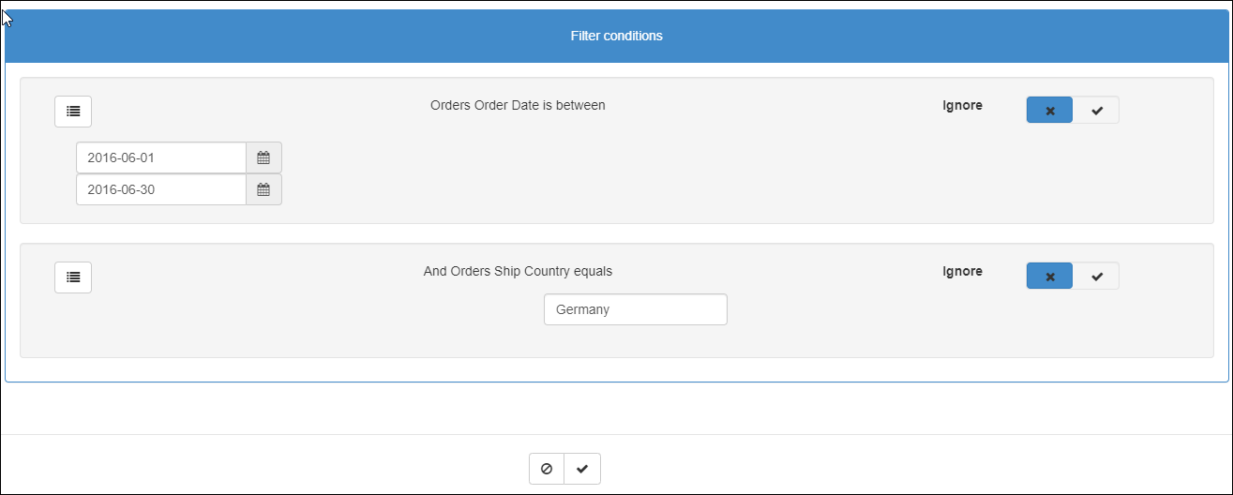Click the start date field 2016-06-01
1233x495 pixels.
tap(160, 158)
